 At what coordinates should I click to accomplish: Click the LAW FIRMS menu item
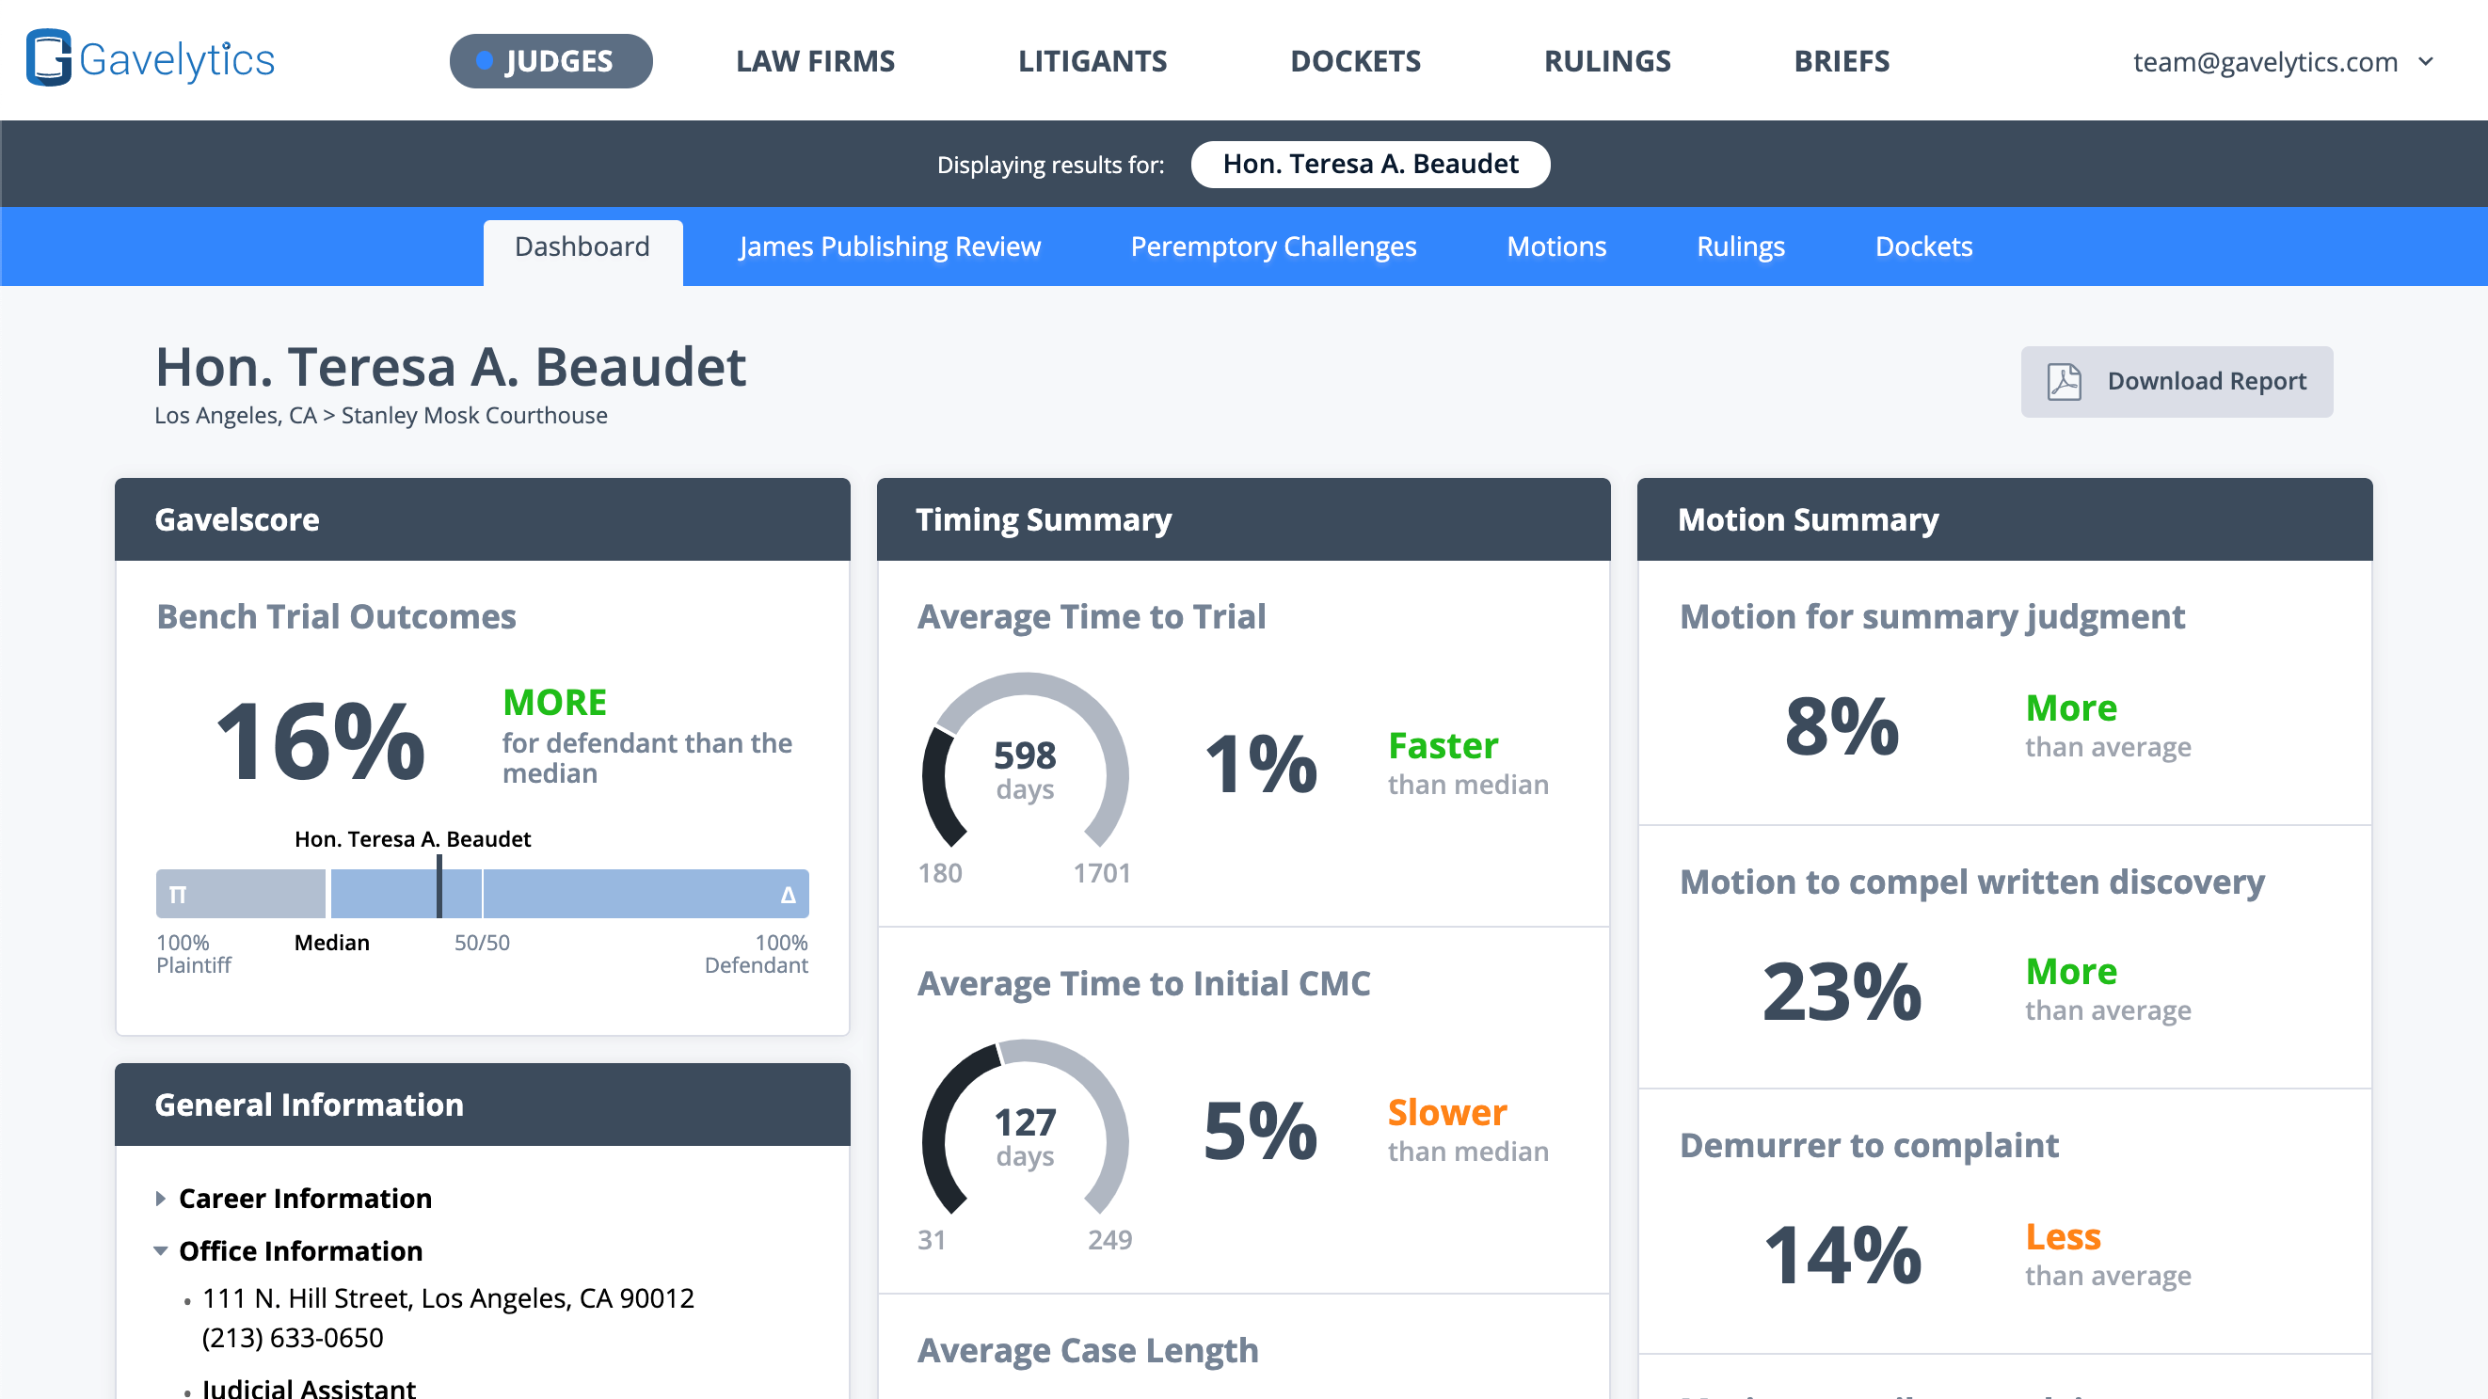point(815,60)
